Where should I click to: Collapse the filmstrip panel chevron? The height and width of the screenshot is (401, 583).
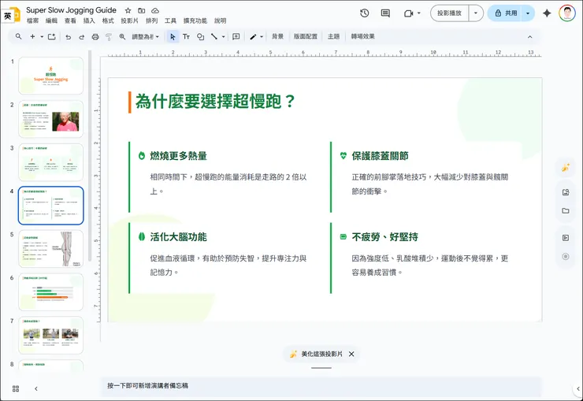click(x=36, y=388)
